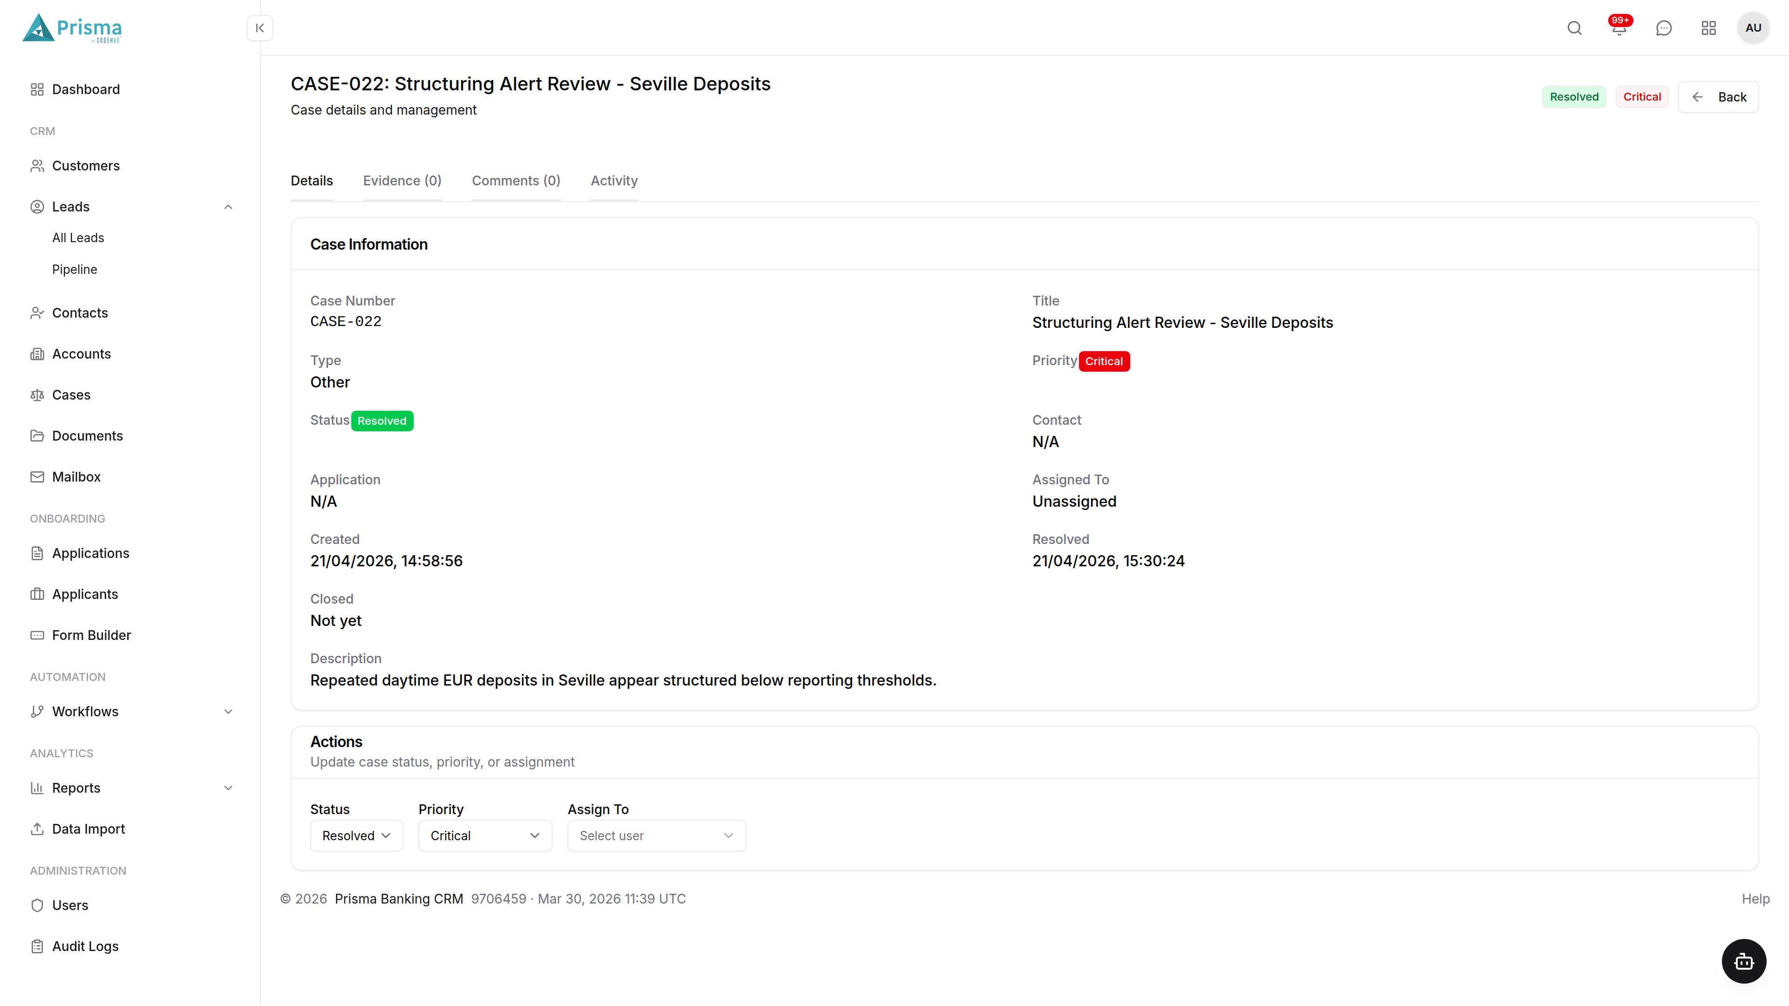The height and width of the screenshot is (1006, 1789).
Task: Click the Case Information heading
Action: point(369,245)
